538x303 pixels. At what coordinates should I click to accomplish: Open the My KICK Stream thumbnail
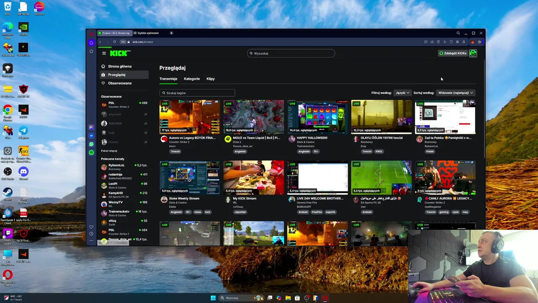(253, 177)
